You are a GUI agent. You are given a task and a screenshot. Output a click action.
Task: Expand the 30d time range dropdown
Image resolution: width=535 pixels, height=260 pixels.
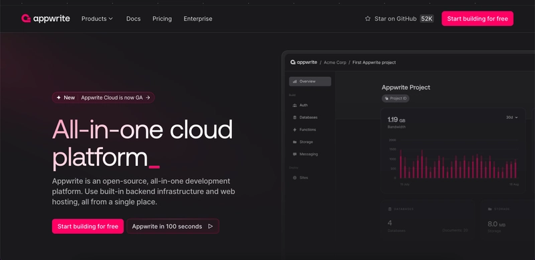coord(512,118)
